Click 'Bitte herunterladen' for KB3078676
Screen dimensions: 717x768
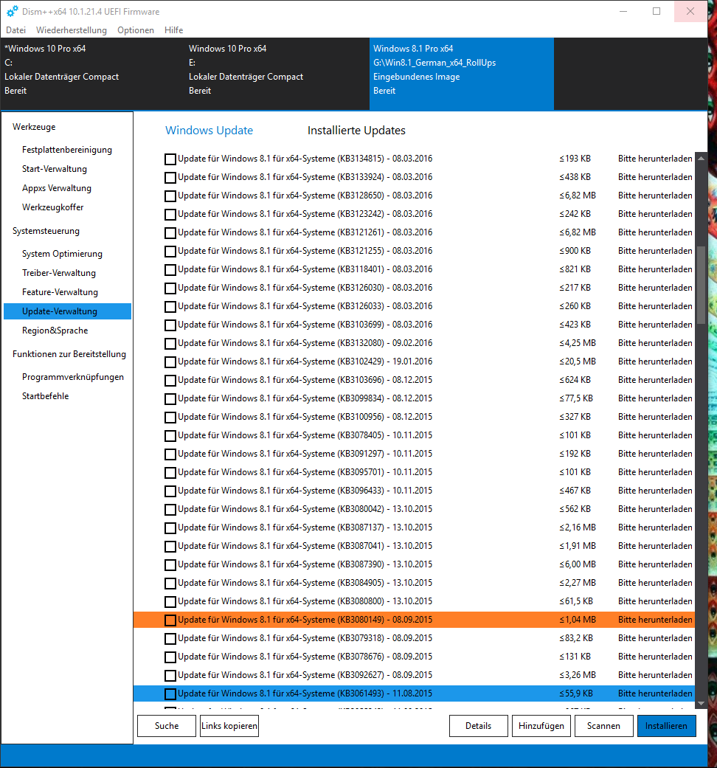(x=655, y=657)
